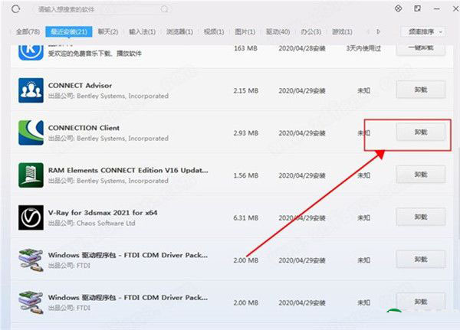Click the 163 MB size value
460x330 pixels.
(246, 48)
